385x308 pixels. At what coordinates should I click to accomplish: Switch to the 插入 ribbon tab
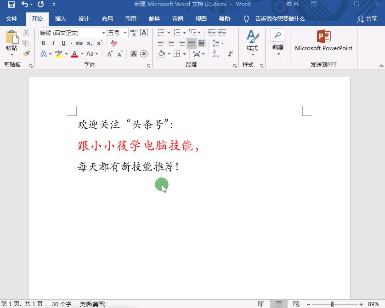(x=61, y=19)
